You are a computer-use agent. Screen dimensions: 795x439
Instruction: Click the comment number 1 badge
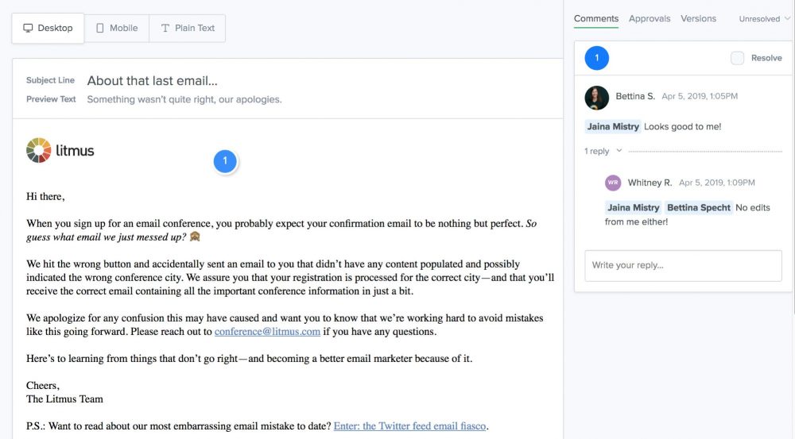597,58
